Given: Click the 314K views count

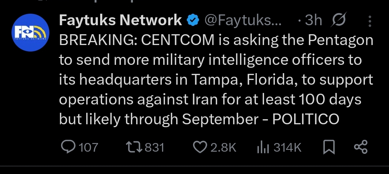Looking at the screenshot, I should tap(287, 147).
